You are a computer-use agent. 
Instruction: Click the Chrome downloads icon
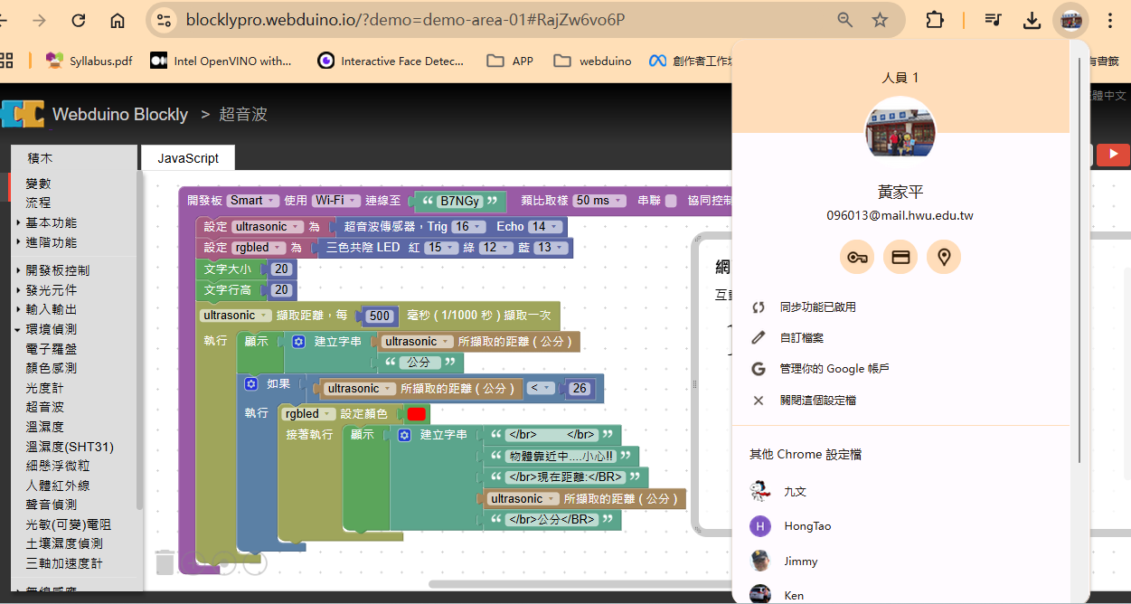1032,20
